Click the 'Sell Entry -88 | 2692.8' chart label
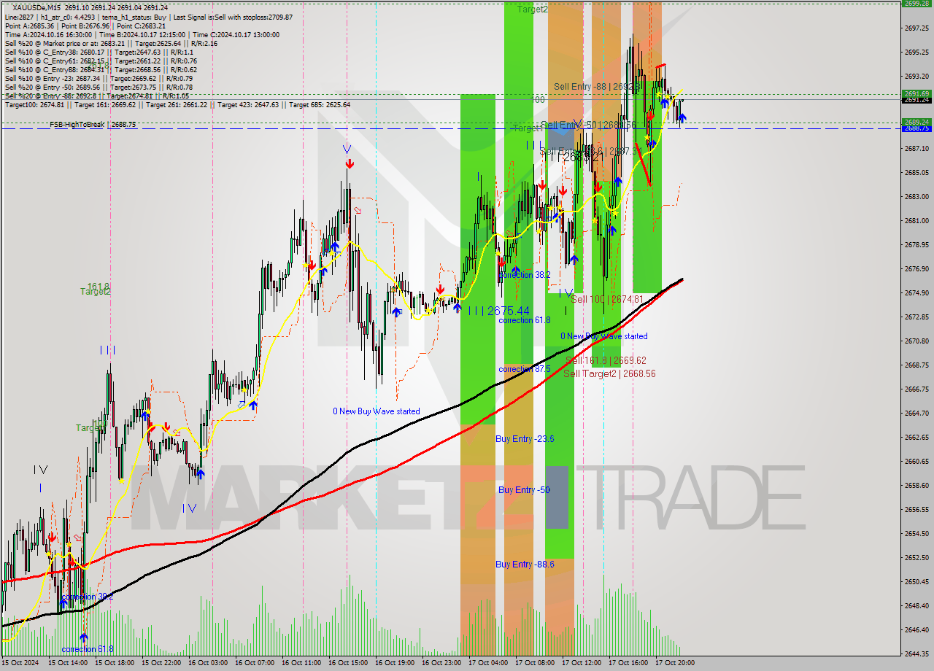 595,87
